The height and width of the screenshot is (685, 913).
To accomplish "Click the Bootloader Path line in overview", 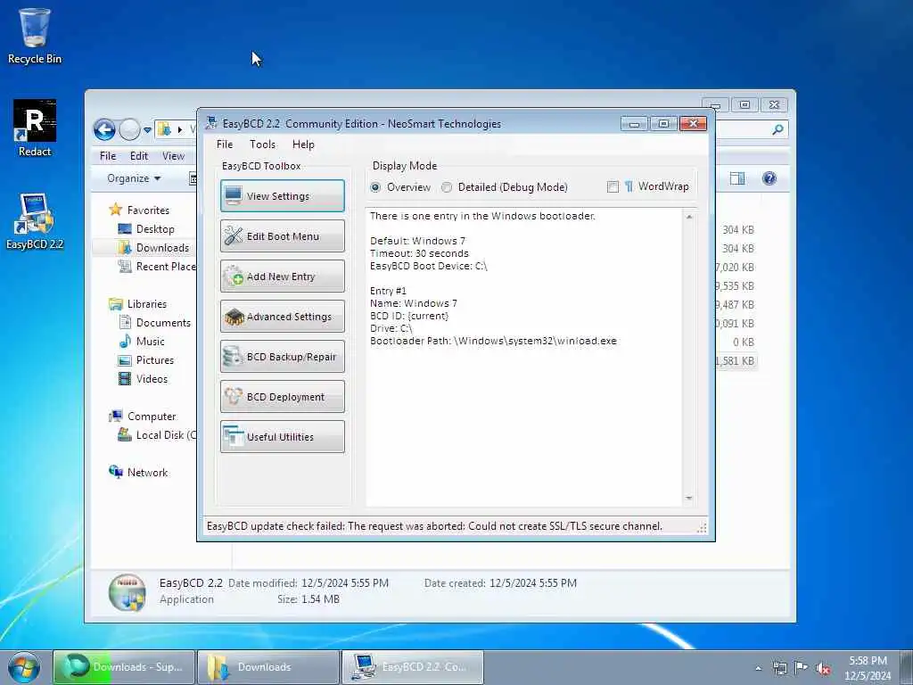I will (x=493, y=341).
